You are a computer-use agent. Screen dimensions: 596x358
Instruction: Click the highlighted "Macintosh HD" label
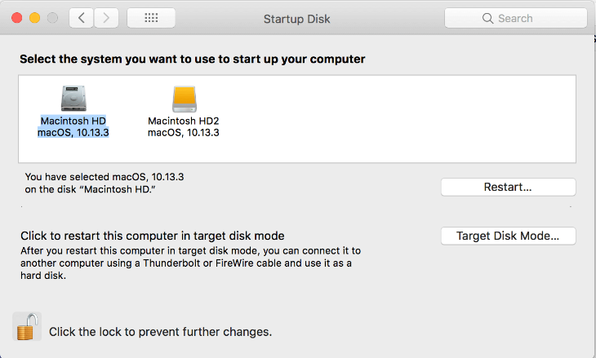(x=73, y=120)
